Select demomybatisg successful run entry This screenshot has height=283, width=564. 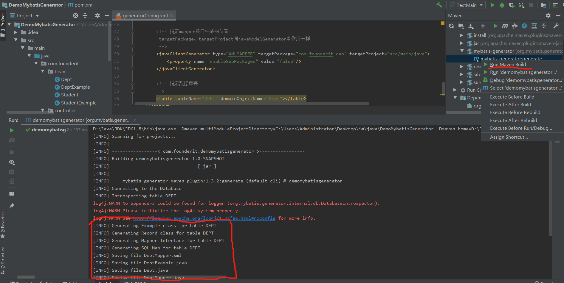click(56, 130)
